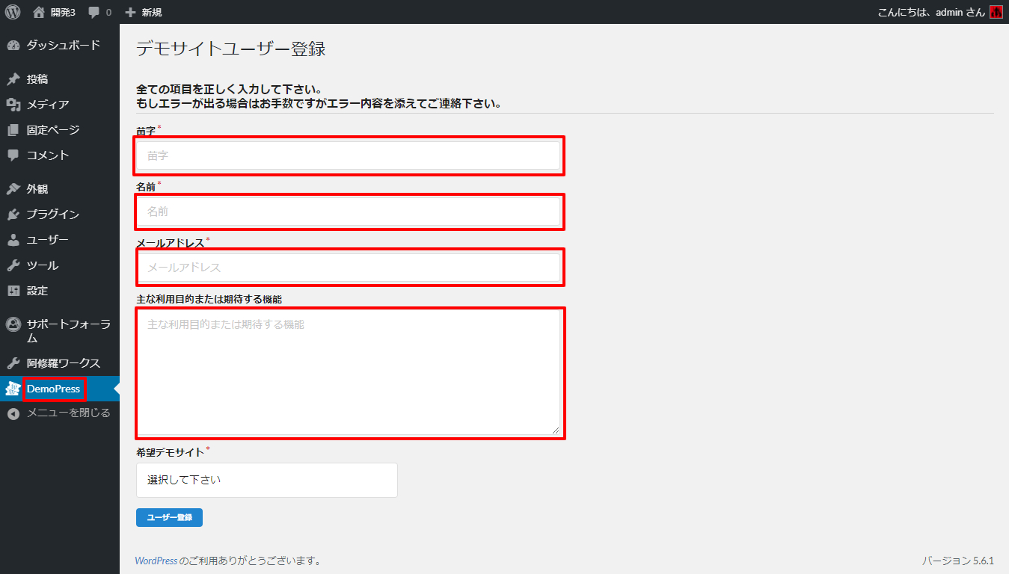Click the 阿修羅ワークス wrench icon
Viewport: 1009px width, 574px height.
point(13,363)
